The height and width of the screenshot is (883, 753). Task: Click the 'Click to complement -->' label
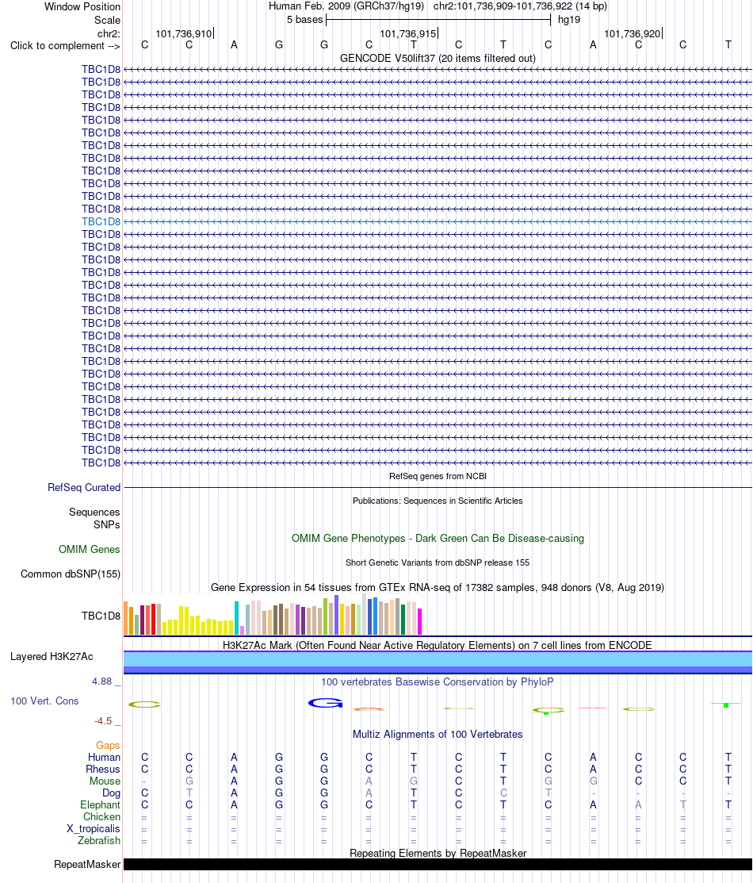pos(65,45)
